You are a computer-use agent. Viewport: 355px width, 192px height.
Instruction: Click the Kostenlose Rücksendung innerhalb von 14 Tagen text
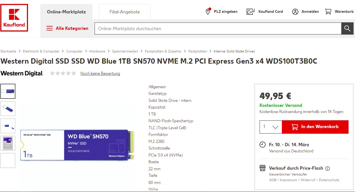pyautogui.click(x=301, y=112)
